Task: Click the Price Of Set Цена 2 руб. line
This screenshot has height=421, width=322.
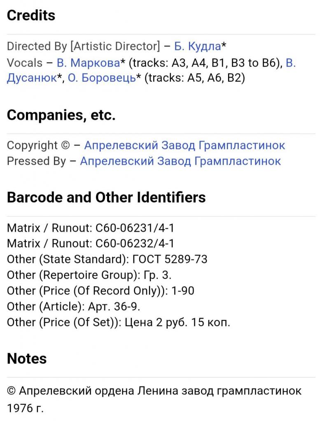Action: point(119,322)
